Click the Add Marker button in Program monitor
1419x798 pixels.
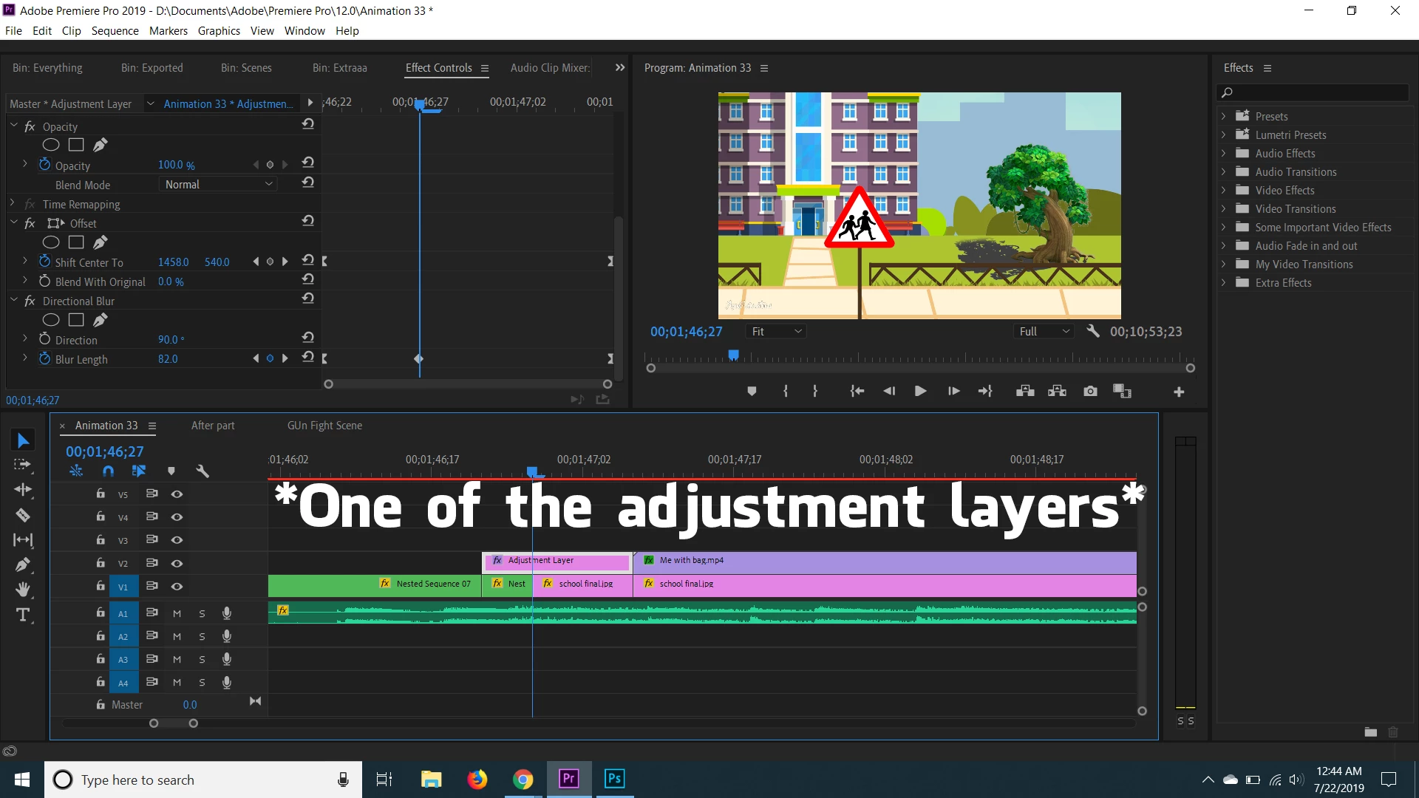(x=752, y=392)
